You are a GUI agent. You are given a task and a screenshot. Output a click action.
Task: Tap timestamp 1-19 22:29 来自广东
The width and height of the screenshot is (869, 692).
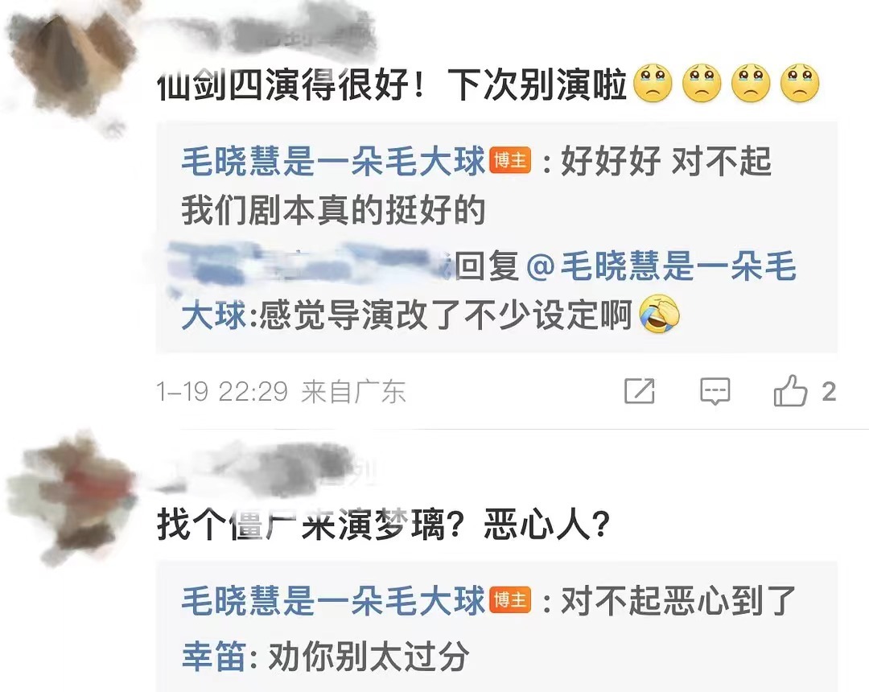282,392
